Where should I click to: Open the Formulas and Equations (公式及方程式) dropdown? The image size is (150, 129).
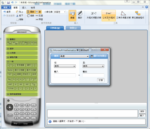109,16
